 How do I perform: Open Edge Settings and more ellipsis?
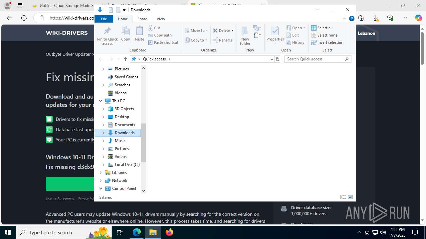pos(405,18)
